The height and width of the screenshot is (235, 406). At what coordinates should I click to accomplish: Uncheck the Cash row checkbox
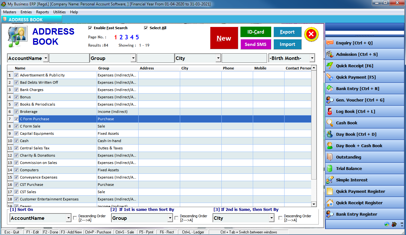[x=16, y=140]
